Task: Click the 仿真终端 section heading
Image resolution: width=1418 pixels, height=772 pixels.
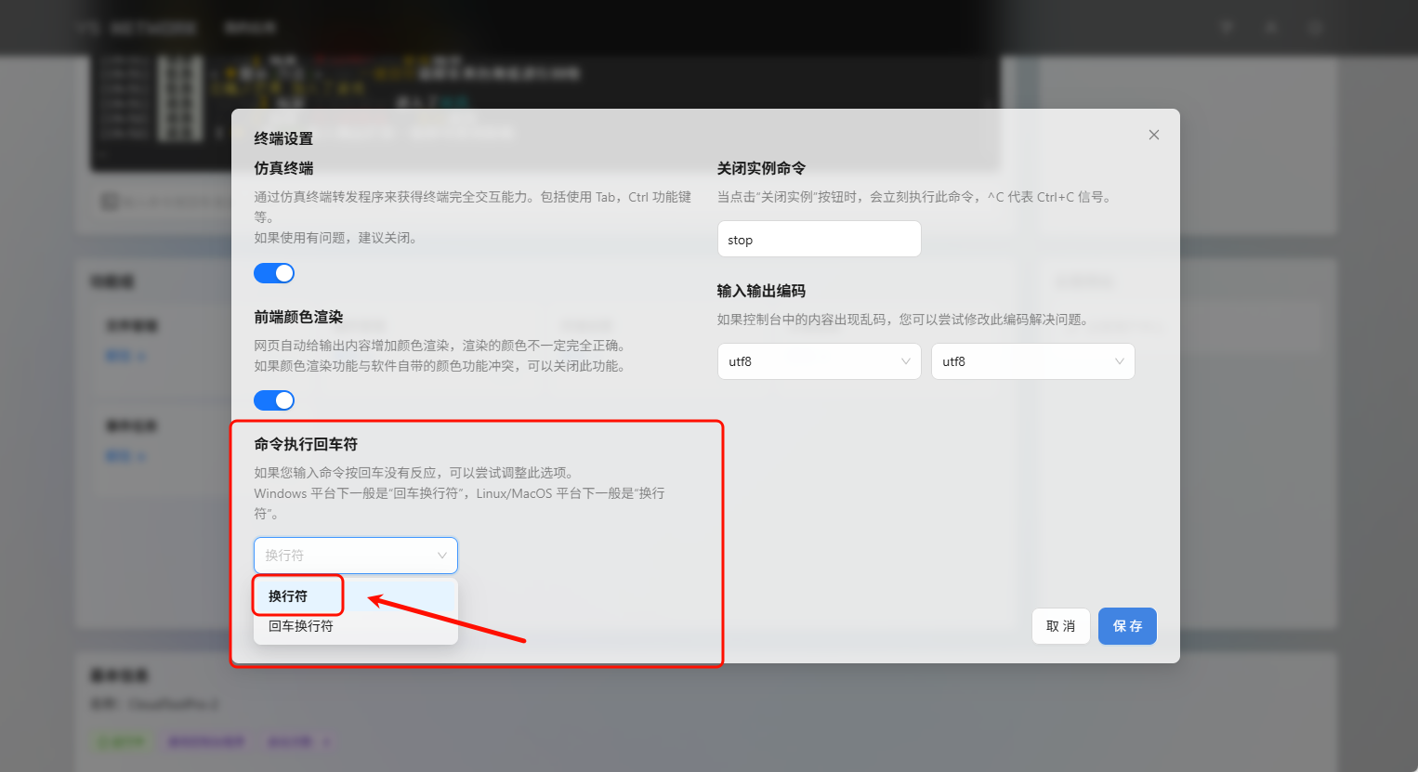Action: 283,168
